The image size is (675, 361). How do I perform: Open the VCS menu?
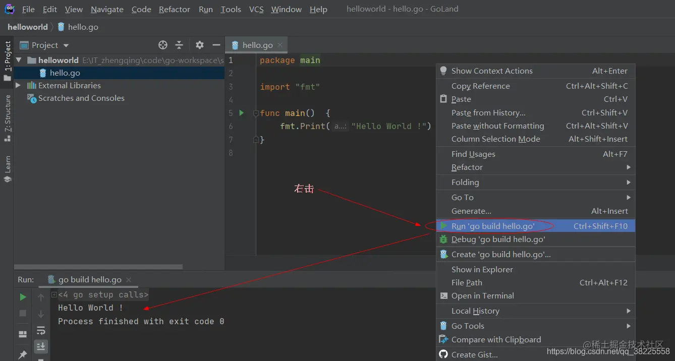click(256, 9)
